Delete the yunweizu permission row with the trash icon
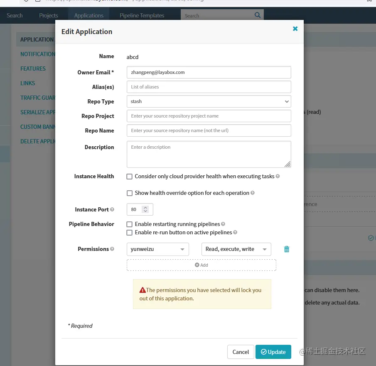 coord(287,249)
